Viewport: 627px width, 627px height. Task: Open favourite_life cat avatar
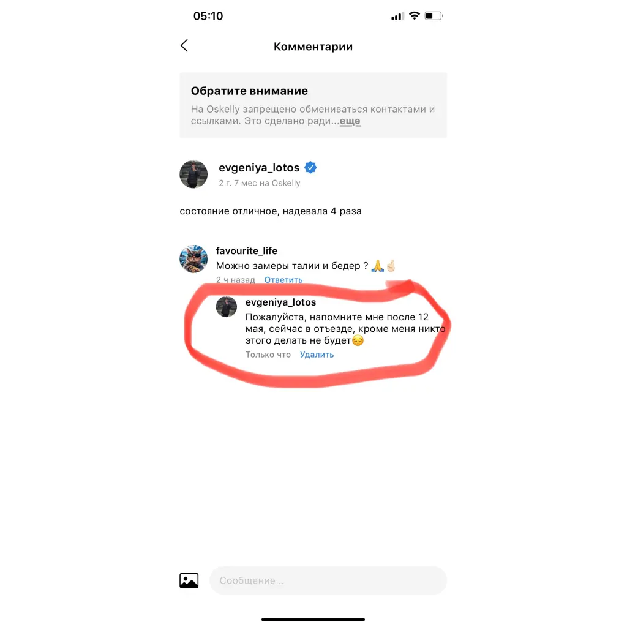click(x=193, y=259)
